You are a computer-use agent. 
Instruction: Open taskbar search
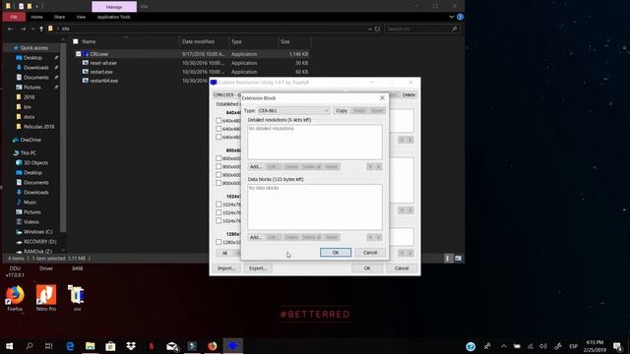(29, 346)
